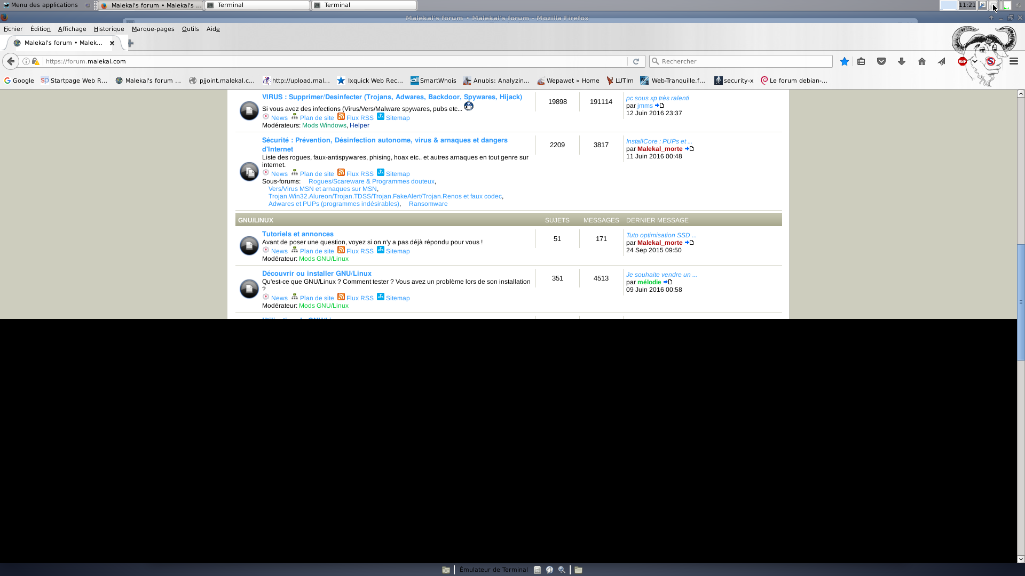Open Découvrir ou installer GNU/Linux forum
This screenshot has width=1025, height=576.
[317, 274]
